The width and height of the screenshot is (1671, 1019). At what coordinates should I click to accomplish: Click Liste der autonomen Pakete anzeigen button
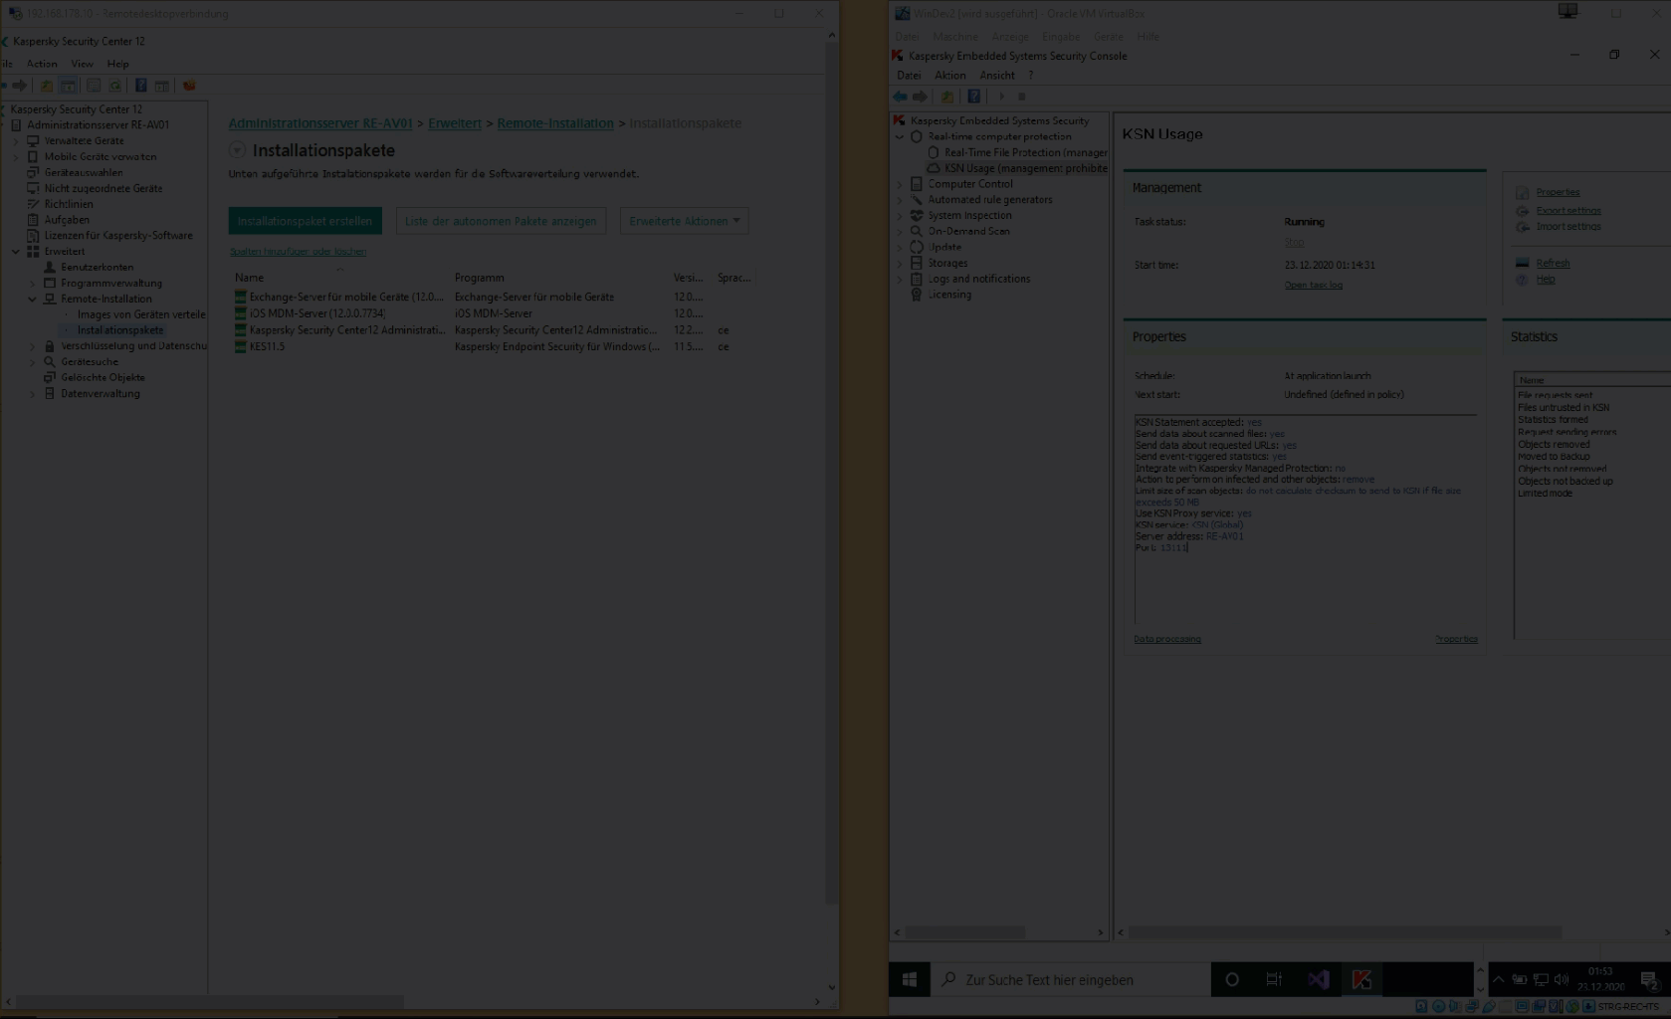click(501, 221)
